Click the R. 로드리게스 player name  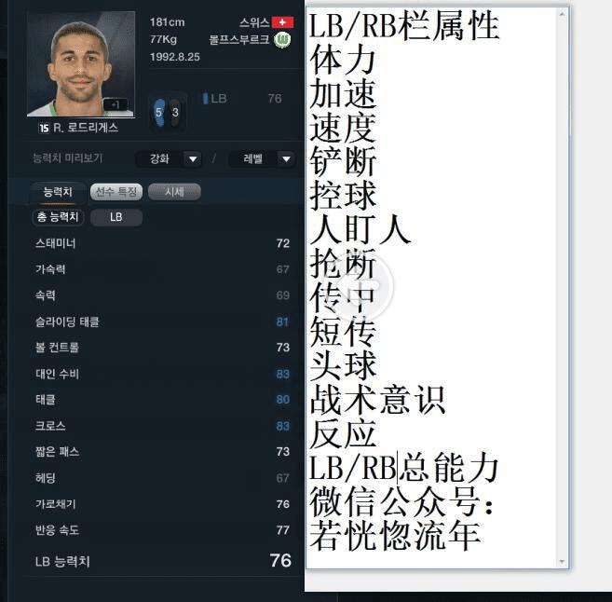(86, 128)
